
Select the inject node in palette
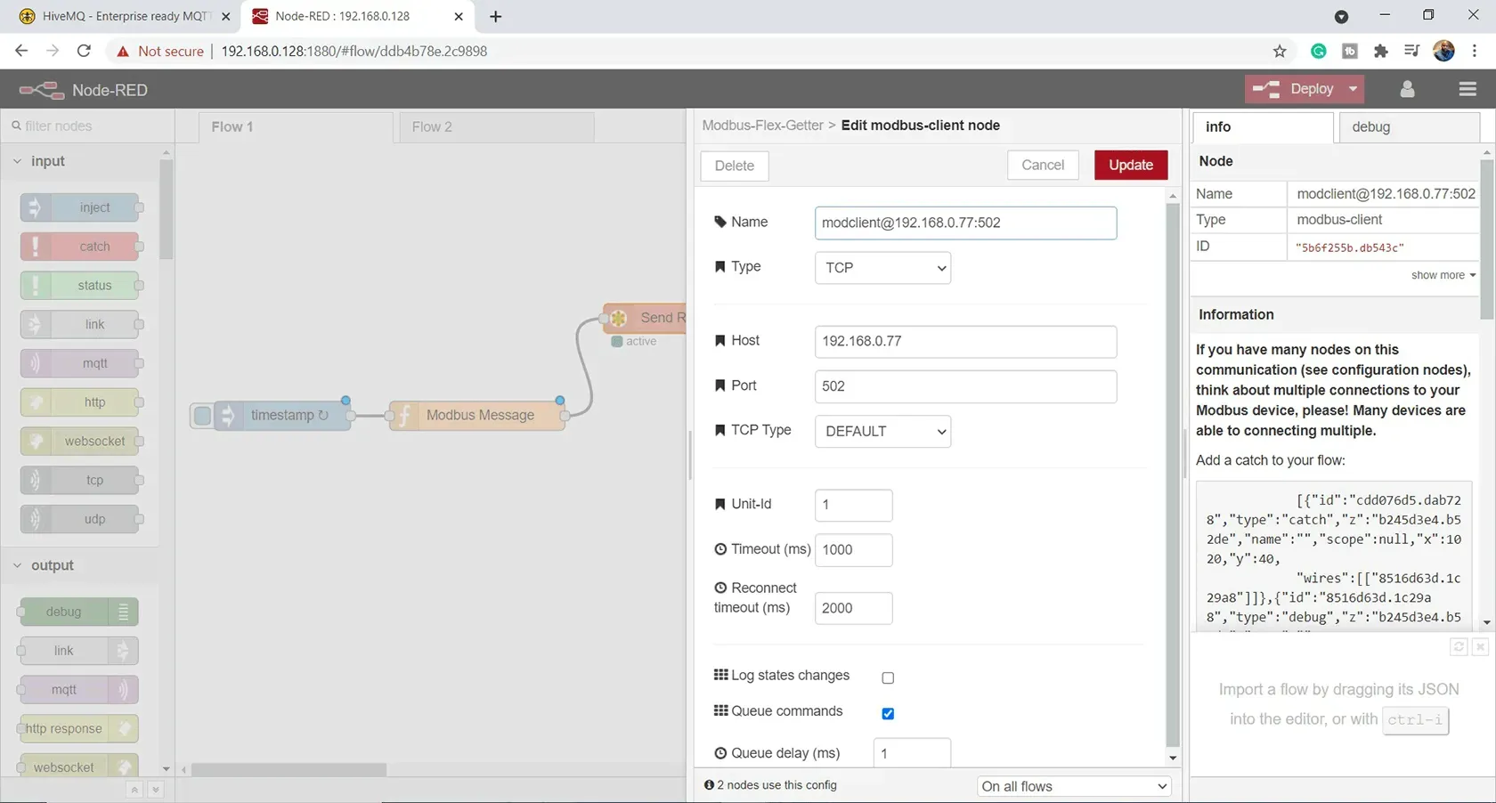coord(80,207)
